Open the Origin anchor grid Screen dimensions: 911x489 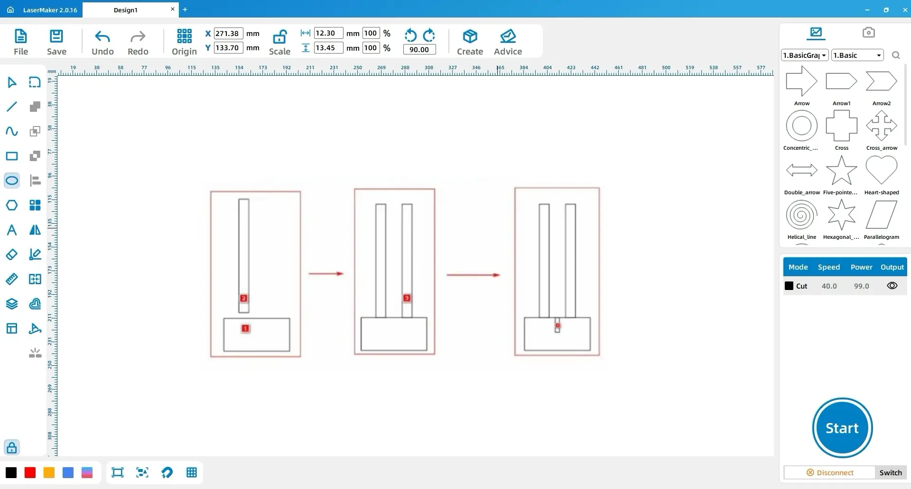click(x=184, y=42)
